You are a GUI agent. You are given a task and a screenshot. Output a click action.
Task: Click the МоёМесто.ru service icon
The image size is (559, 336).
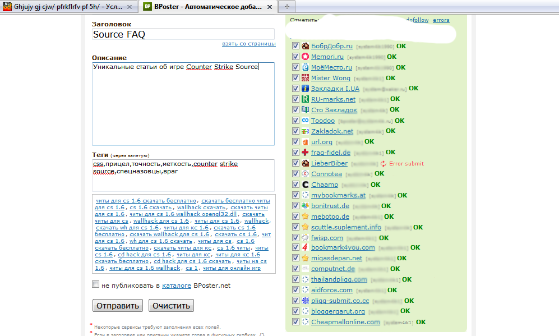coord(305,67)
